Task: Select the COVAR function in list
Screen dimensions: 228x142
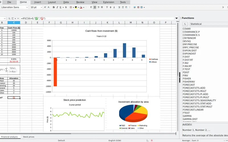Action: tap(187, 29)
